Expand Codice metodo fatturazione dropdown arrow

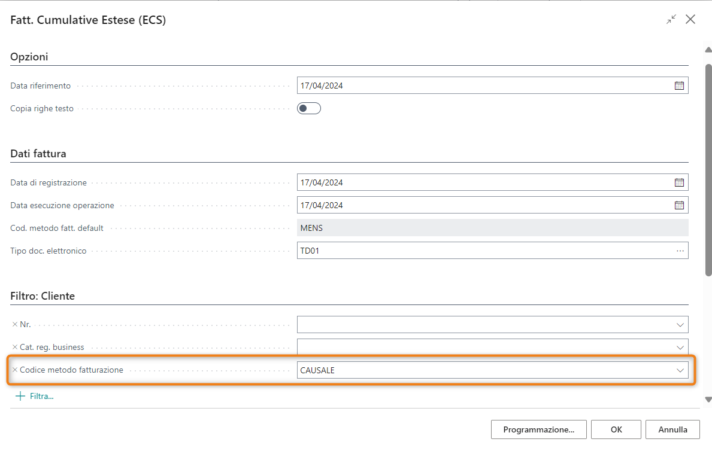[x=680, y=370]
